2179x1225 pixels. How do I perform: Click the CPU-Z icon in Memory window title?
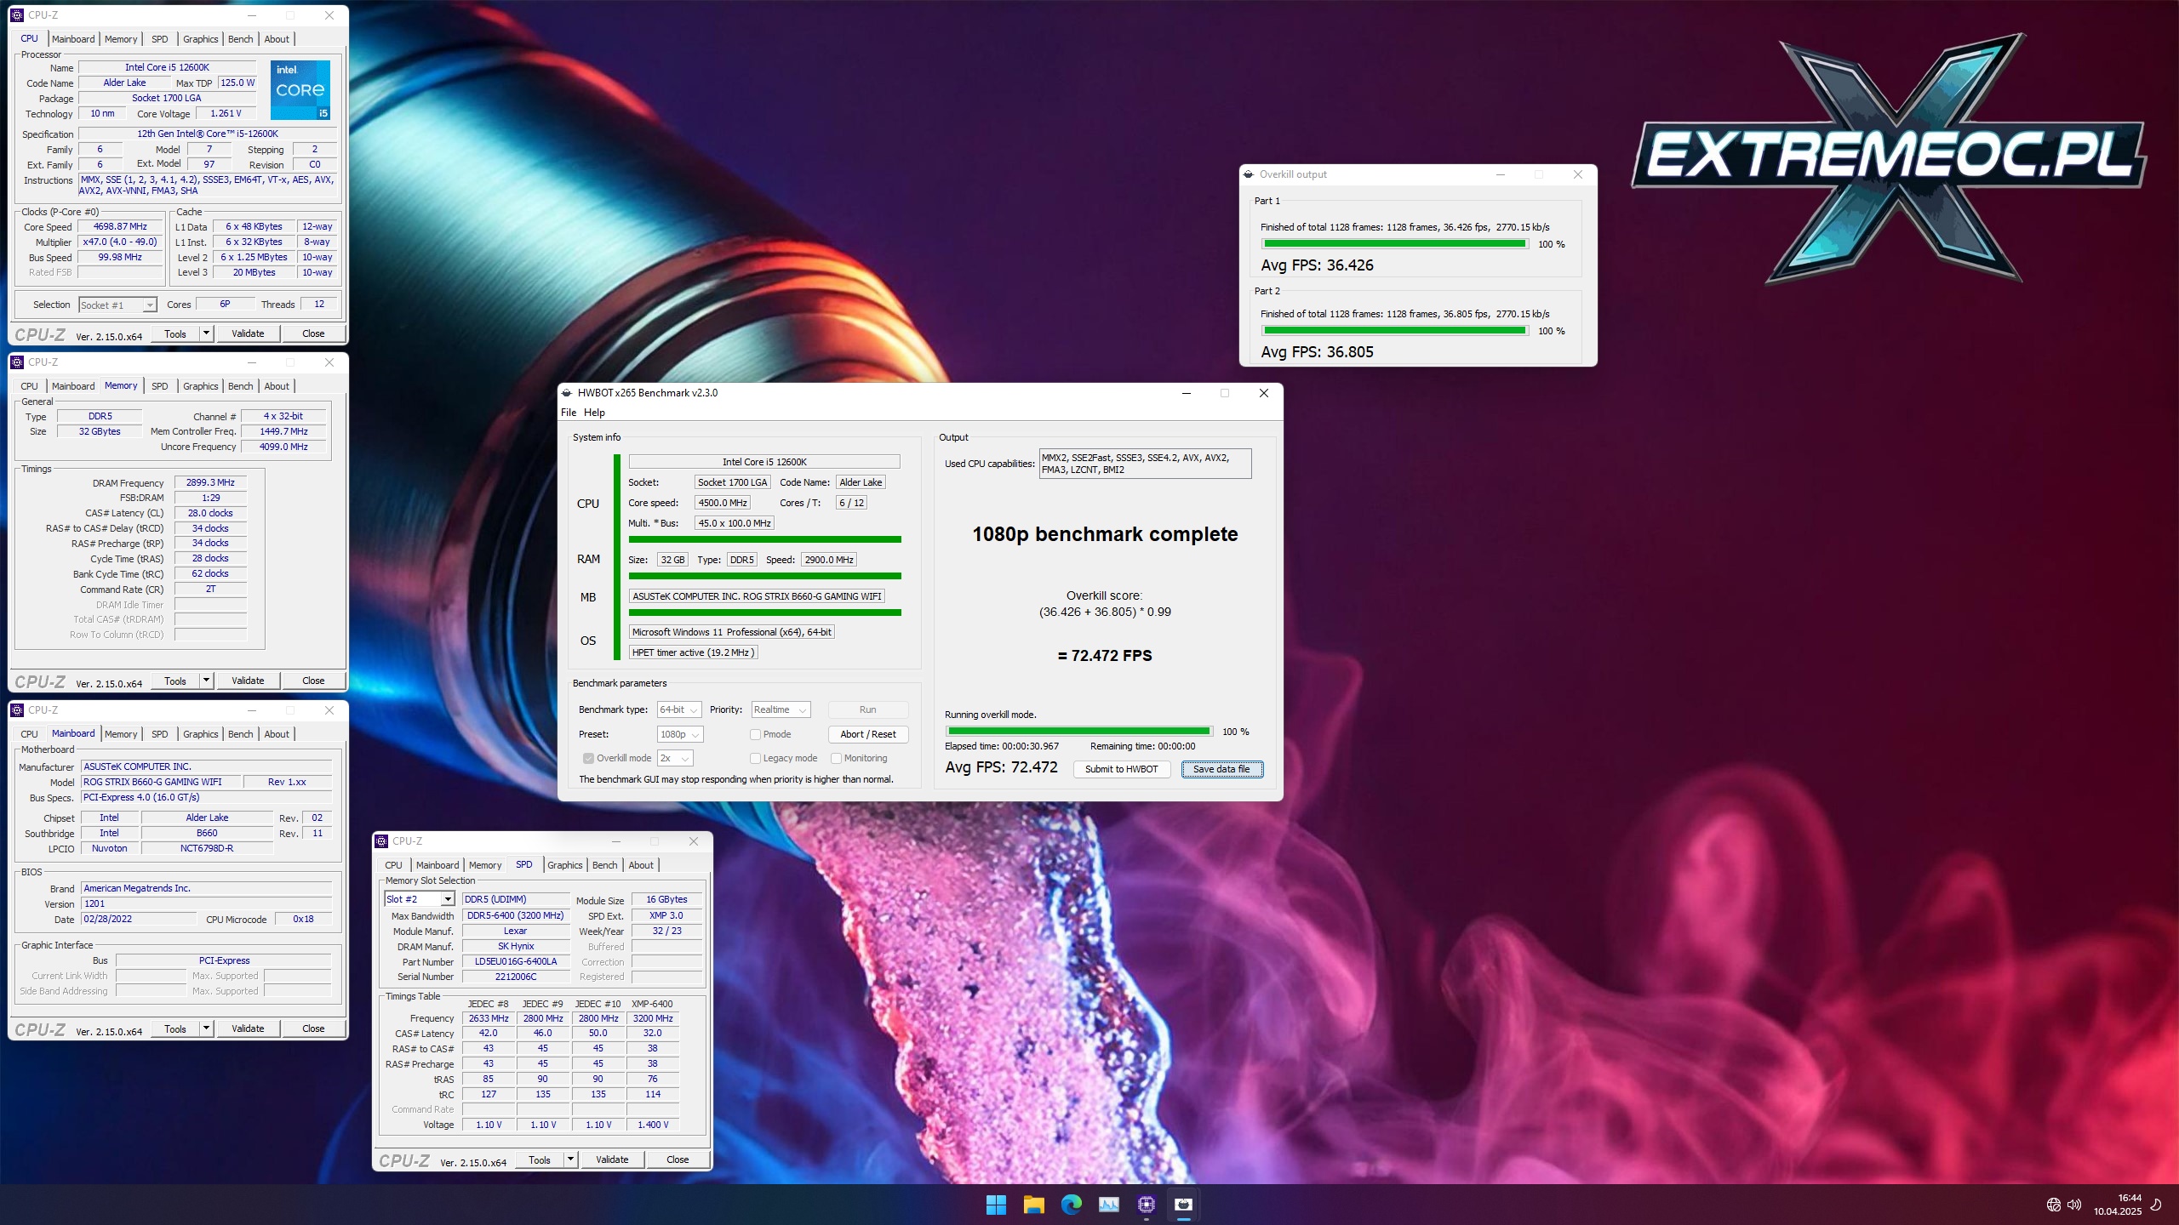(x=17, y=362)
